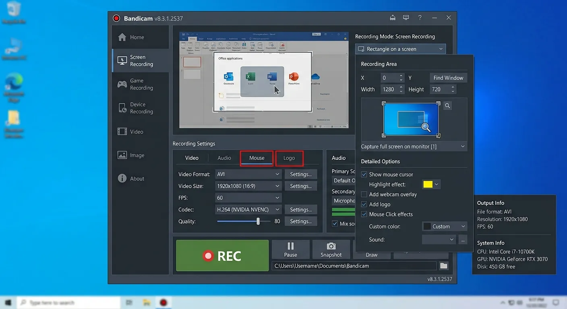Image resolution: width=567 pixels, height=309 pixels.
Task: Click the Width 1280 input field
Action: (x=392, y=89)
